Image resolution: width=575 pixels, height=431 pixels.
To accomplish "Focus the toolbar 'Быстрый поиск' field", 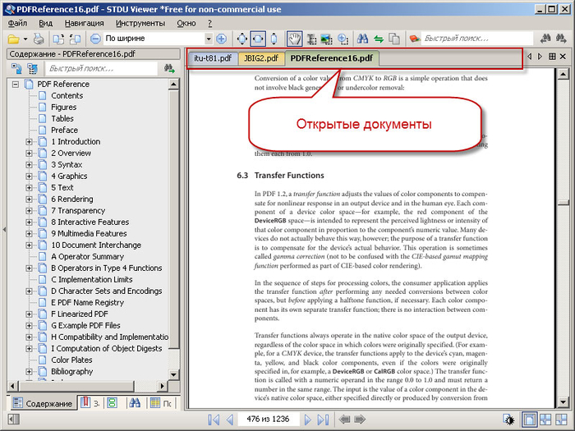I will tap(476, 39).
